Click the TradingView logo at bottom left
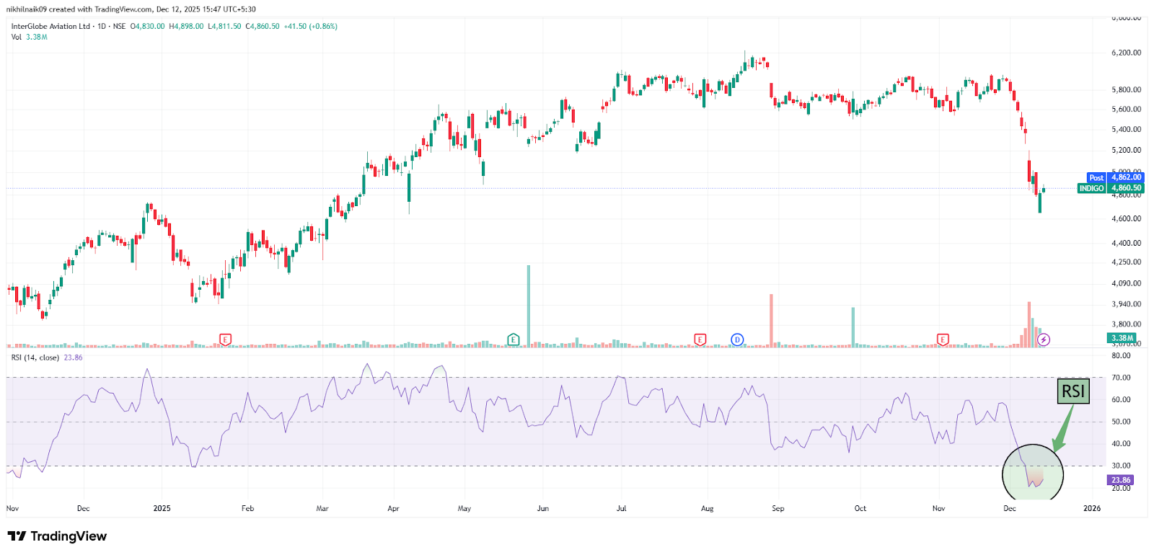Screen dimensions: 1154x555 pyautogui.click(x=57, y=536)
